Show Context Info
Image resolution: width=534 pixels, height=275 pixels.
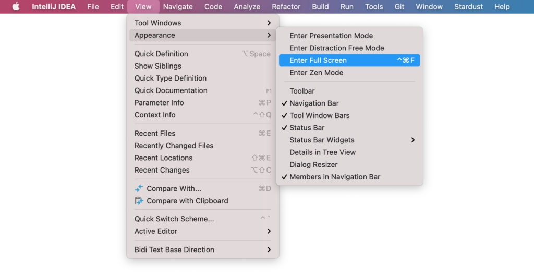click(203, 115)
